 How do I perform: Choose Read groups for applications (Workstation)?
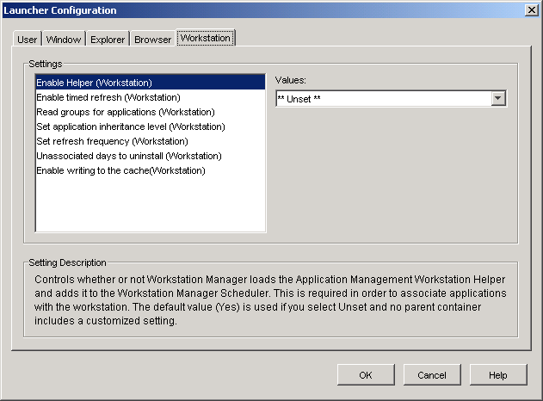pyautogui.click(x=151, y=112)
